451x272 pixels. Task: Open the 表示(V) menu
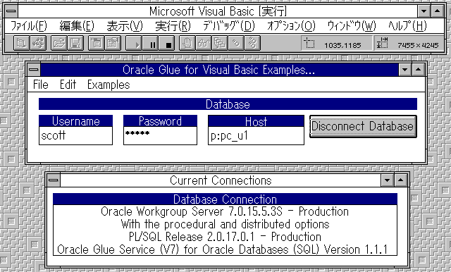click(x=125, y=26)
